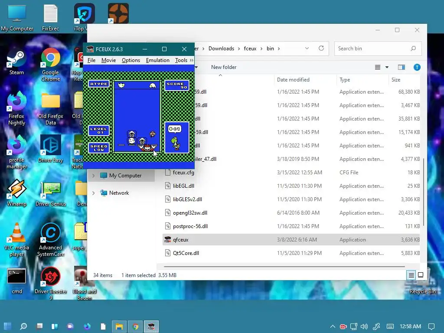Select the postproc-56.dll file
The image size is (444, 333).
click(x=292, y=226)
